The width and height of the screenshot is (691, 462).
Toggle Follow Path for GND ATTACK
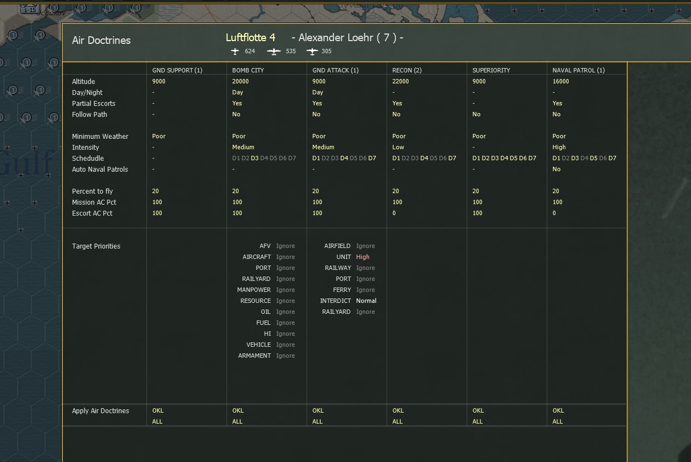[316, 114]
